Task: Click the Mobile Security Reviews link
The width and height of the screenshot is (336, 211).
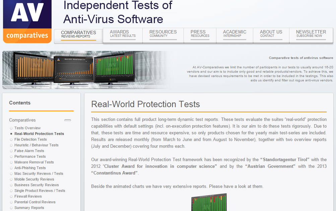Action: (x=34, y=179)
